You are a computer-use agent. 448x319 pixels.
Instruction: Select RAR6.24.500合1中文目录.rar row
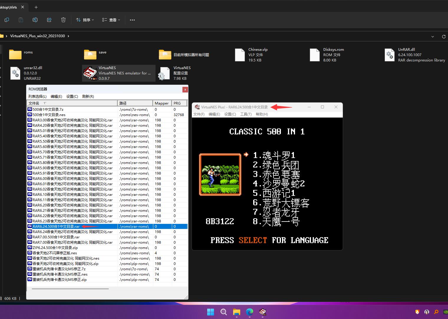(x=107, y=226)
